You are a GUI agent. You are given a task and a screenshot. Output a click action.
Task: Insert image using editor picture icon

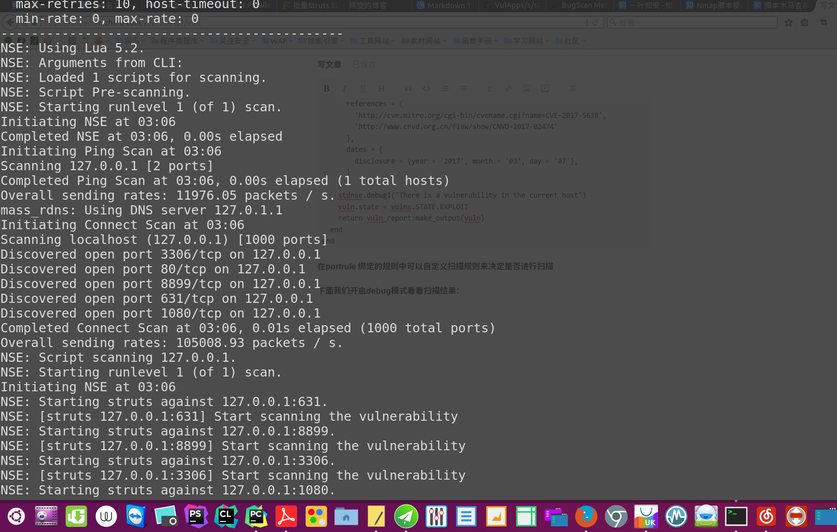527,88
